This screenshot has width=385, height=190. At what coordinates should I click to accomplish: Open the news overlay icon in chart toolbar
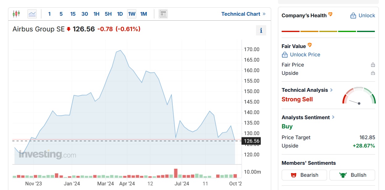(163, 14)
